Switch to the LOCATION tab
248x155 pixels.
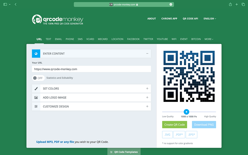[117, 39]
